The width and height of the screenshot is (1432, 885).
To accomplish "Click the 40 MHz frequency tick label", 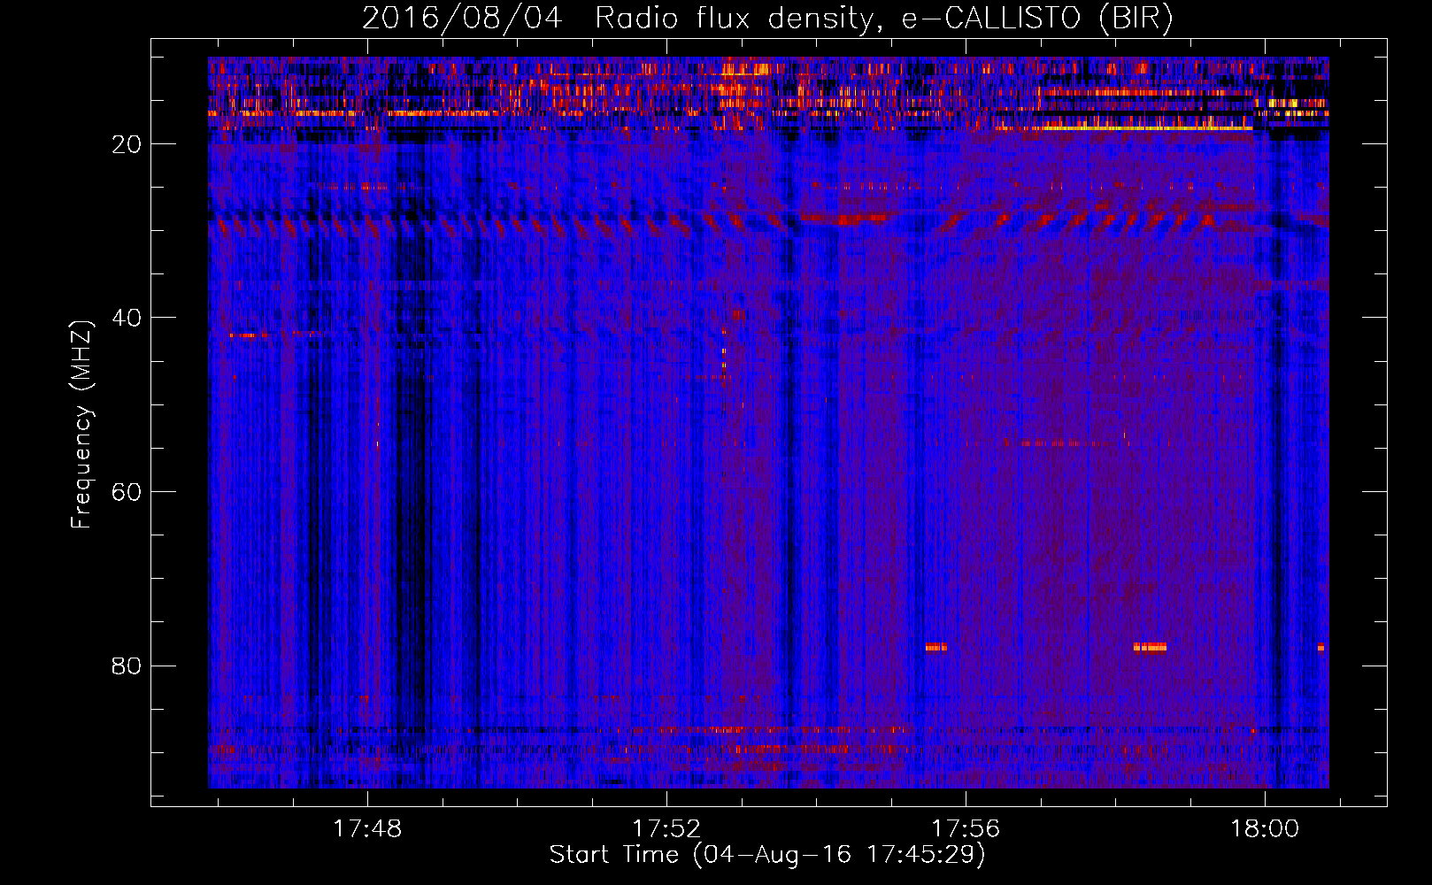I will click(127, 318).
